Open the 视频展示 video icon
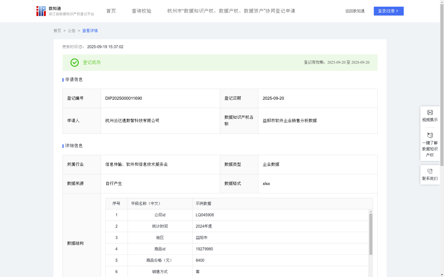444x277 pixels. pos(430,112)
